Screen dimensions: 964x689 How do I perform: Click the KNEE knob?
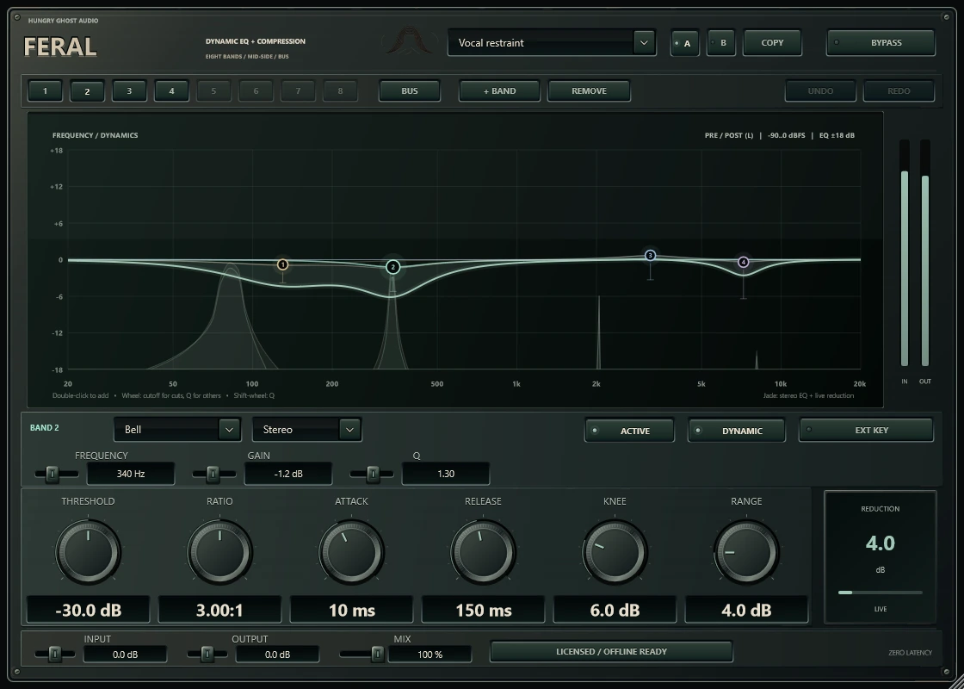pyautogui.click(x=615, y=552)
